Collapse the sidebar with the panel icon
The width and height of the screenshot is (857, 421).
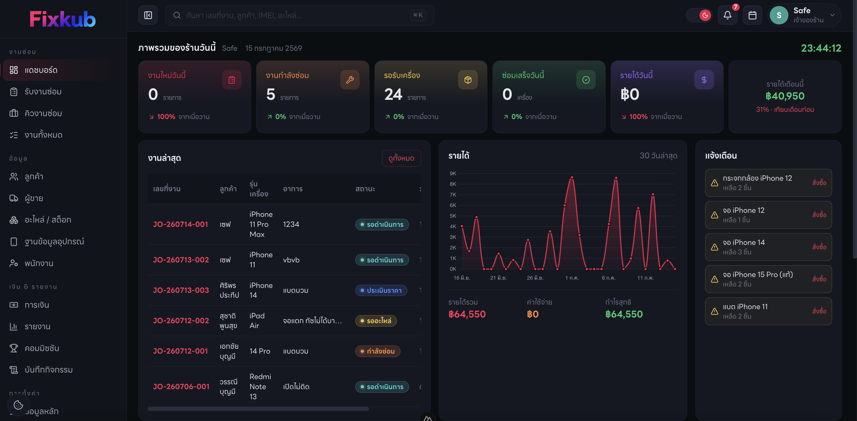[148, 15]
